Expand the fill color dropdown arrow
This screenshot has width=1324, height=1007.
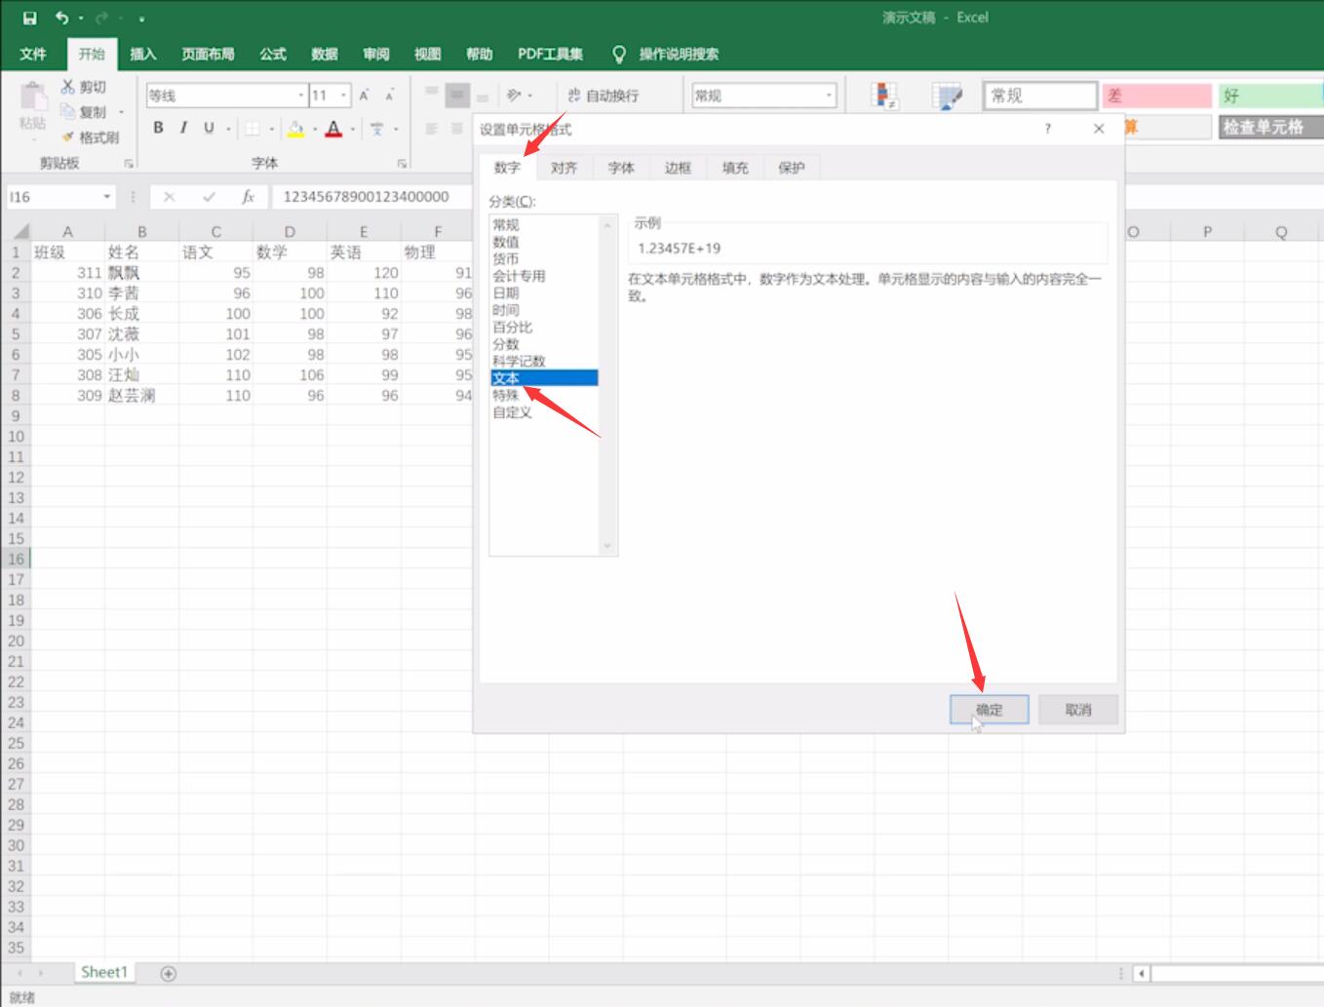(315, 129)
